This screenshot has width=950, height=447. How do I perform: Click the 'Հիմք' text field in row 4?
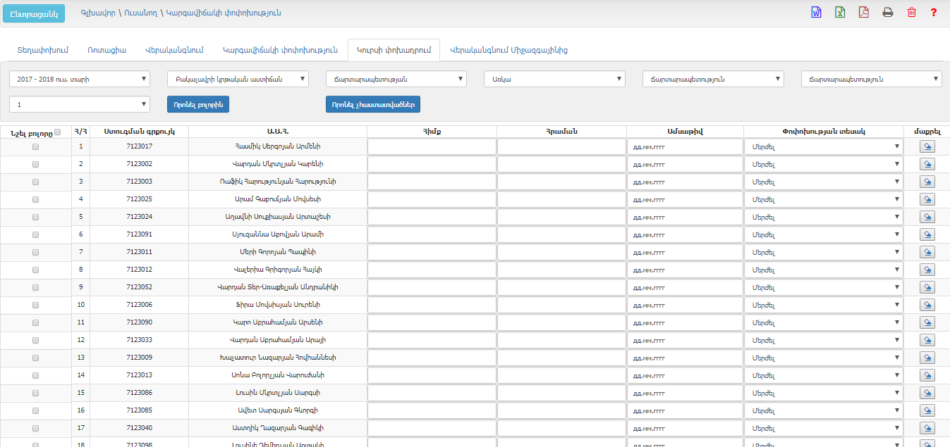coord(432,199)
